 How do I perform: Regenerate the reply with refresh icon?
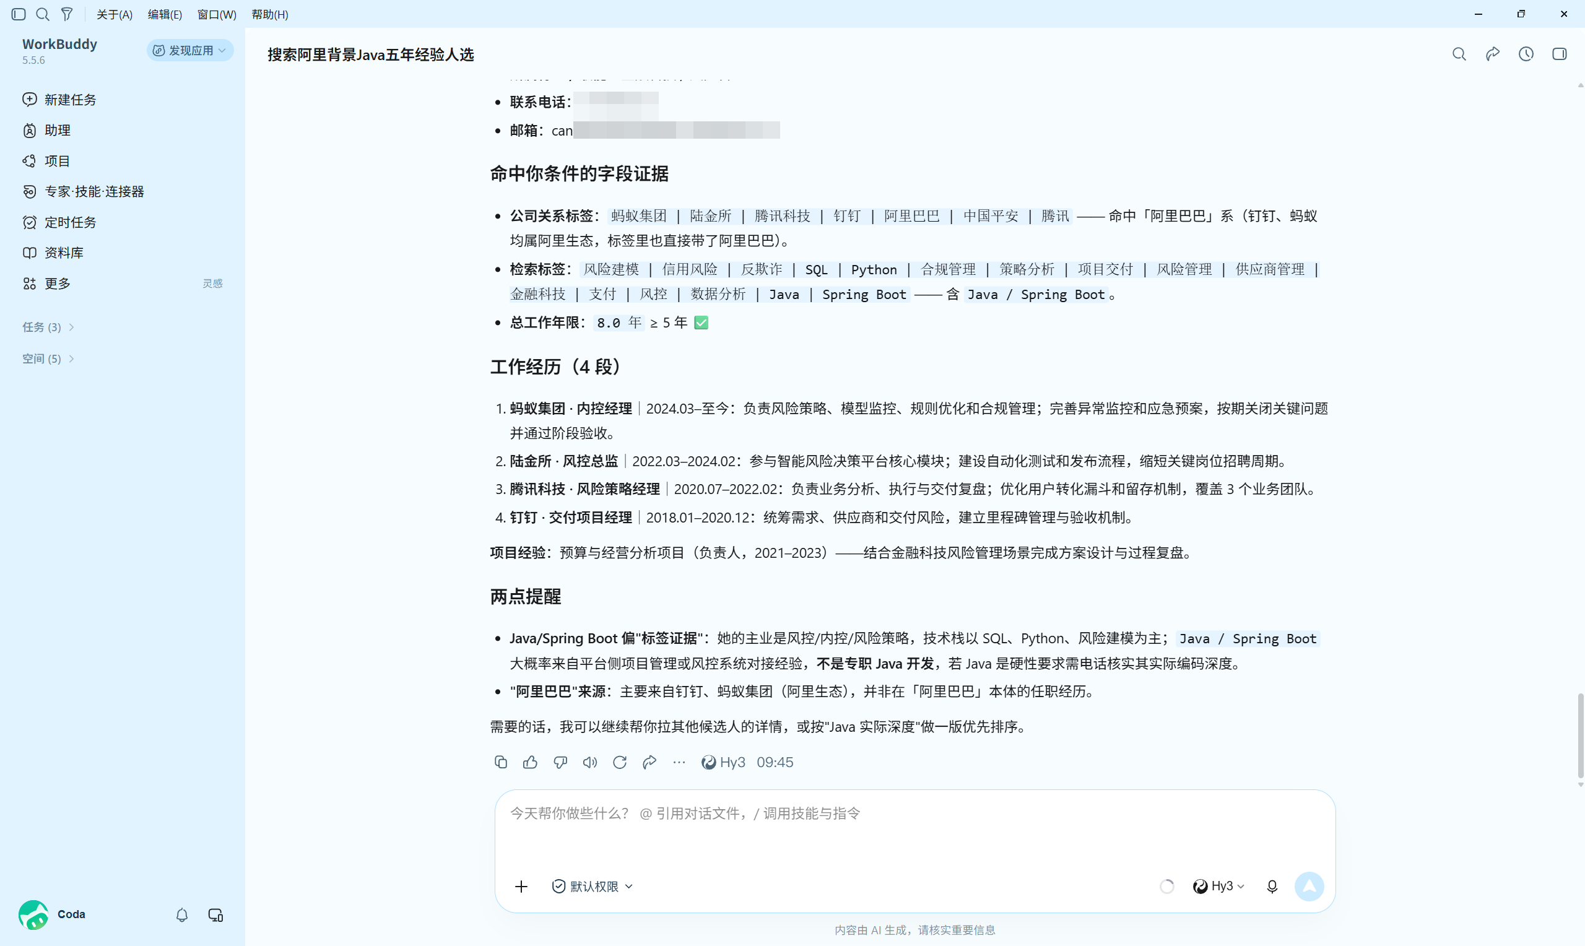click(620, 762)
